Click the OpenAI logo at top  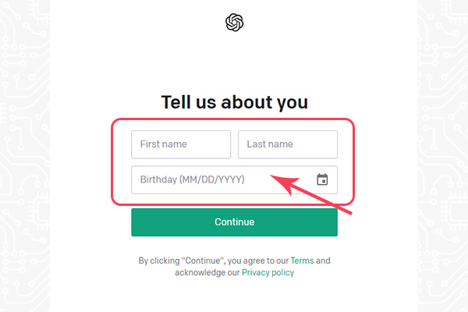(234, 23)
